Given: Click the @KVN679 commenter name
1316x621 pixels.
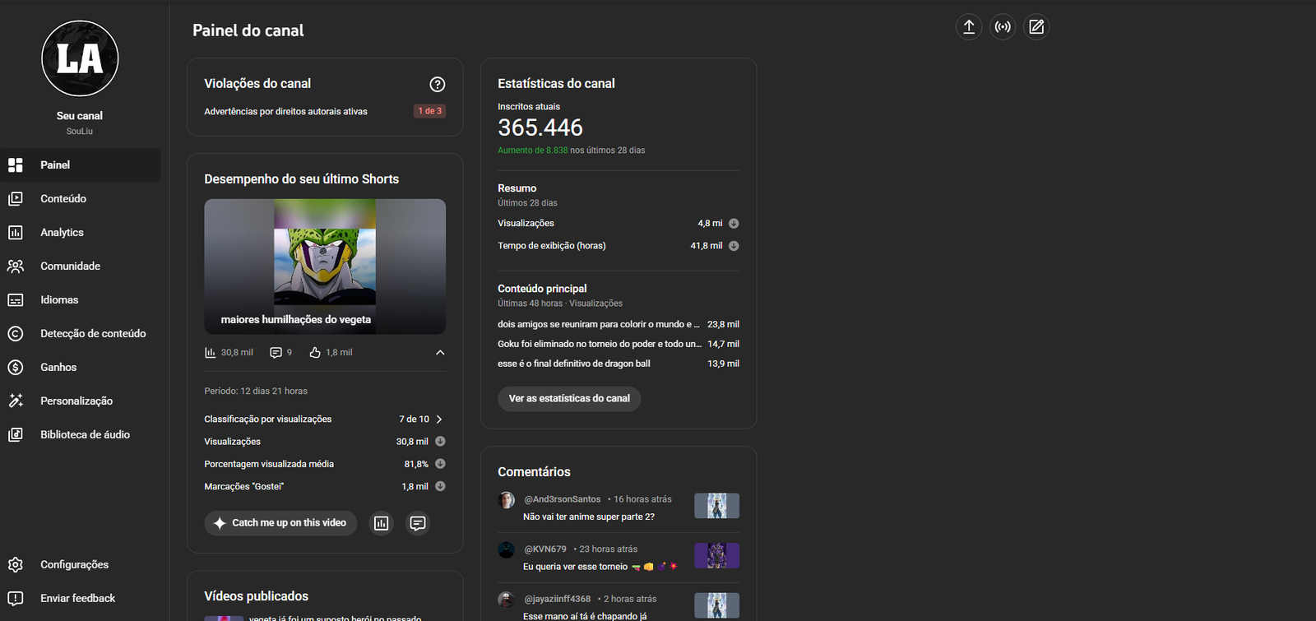Looking at the screenshot, I should (545, 549).
